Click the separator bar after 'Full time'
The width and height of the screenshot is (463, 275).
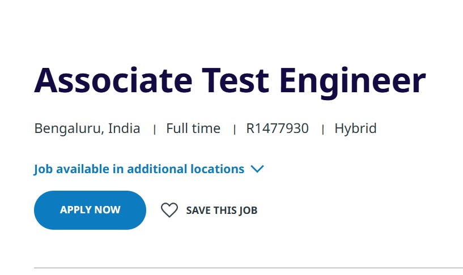234,130
